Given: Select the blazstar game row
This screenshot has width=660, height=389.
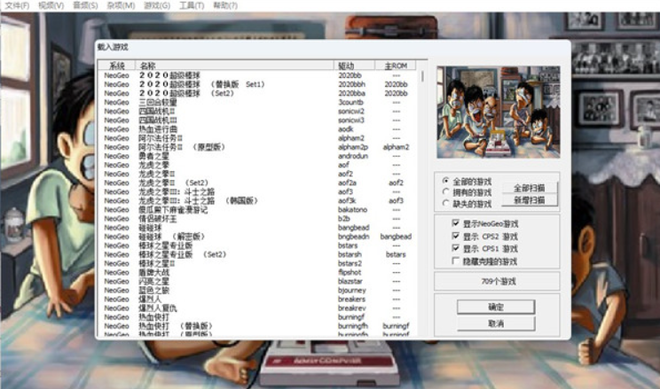Looking at the screenshot, I should pyautogui.click(x=258, y=281).
